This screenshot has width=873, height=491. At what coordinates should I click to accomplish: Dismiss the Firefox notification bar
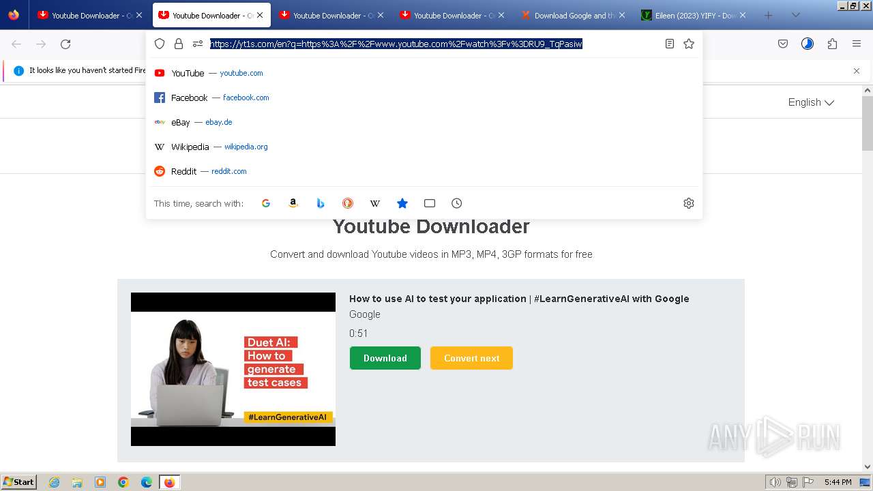point(857,71)
